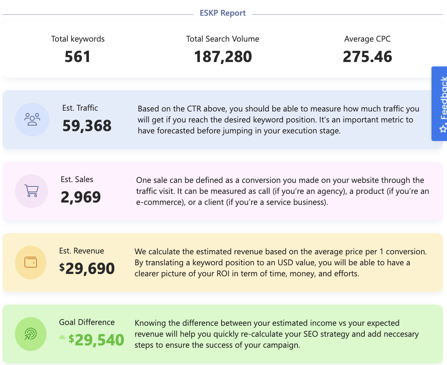Click the Total Search Volume figure 187,280
The height and width of the screenshot is (365, 447).
223,57
